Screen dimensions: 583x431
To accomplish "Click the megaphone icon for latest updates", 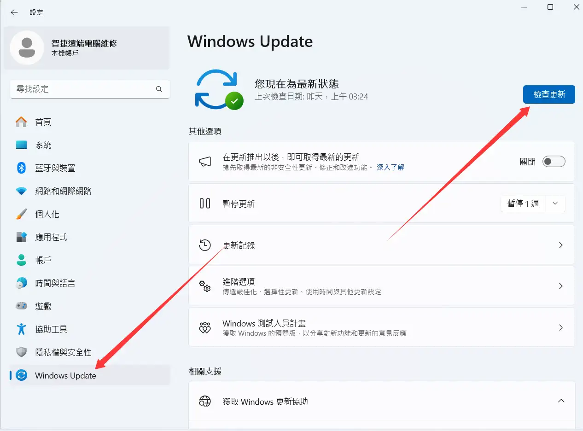I will [205, 162].
